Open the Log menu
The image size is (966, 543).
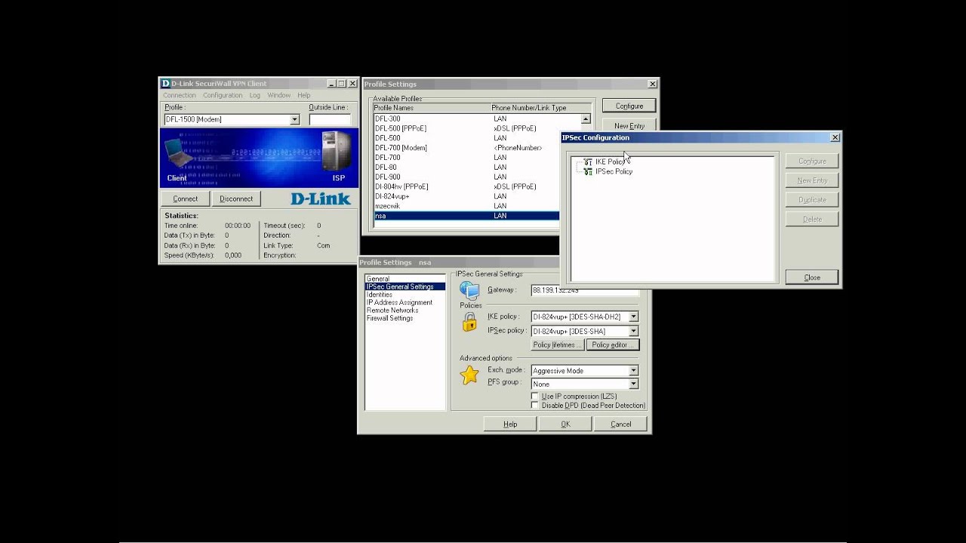[x=254, y=96]
